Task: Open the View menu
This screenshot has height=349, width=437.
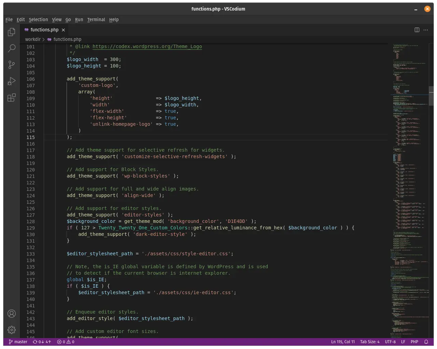Action: [57, 20]
